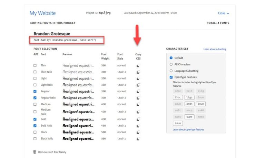
Task: Click the Last Saved timestamp text
Action: click(x=150, y=13)
